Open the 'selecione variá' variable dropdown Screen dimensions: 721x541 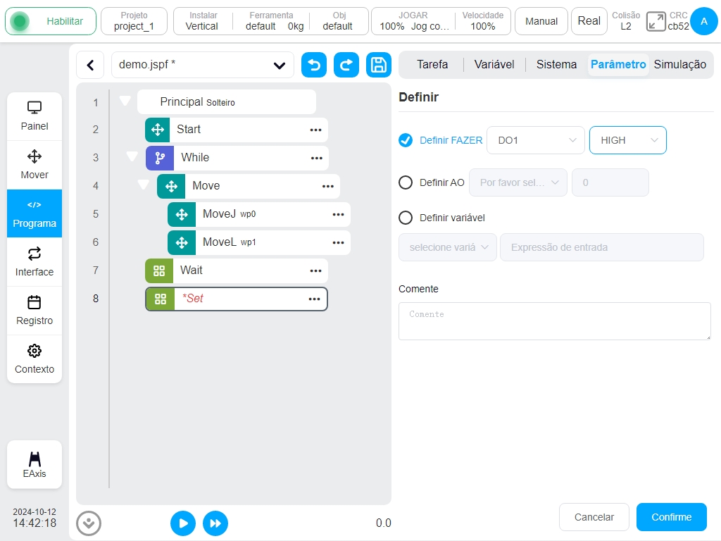pos(447,247)
